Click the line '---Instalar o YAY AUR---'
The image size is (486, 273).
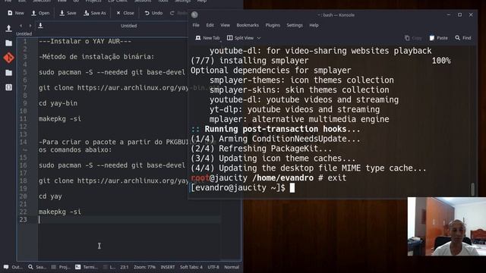[x=85, y=41]
